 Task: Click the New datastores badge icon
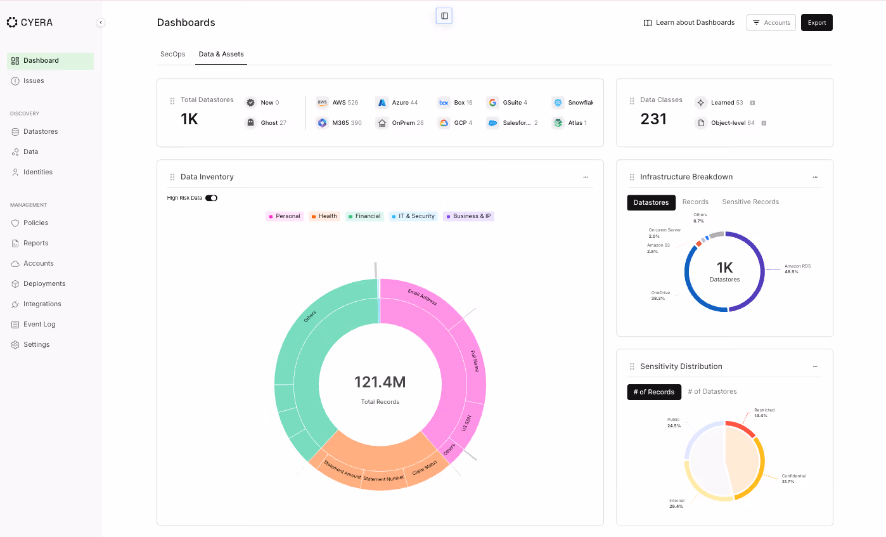250,103
